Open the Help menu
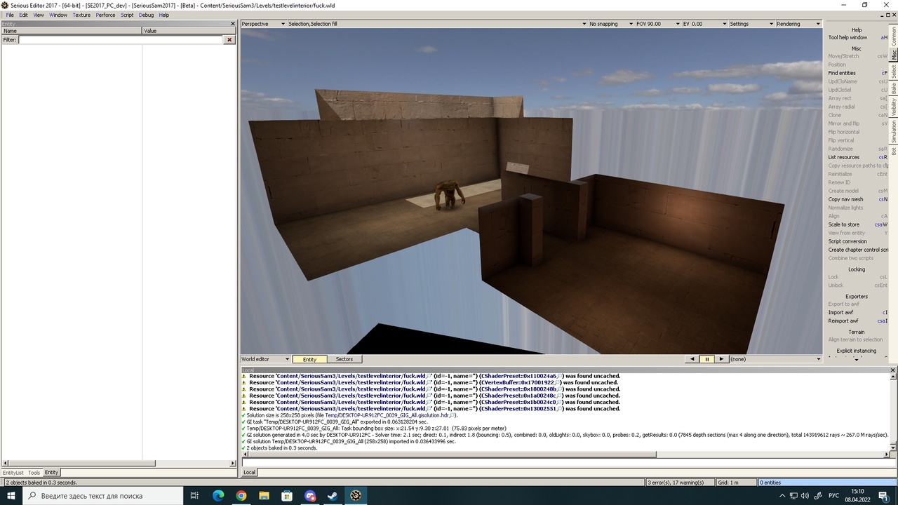 click(x=164, y=15)
